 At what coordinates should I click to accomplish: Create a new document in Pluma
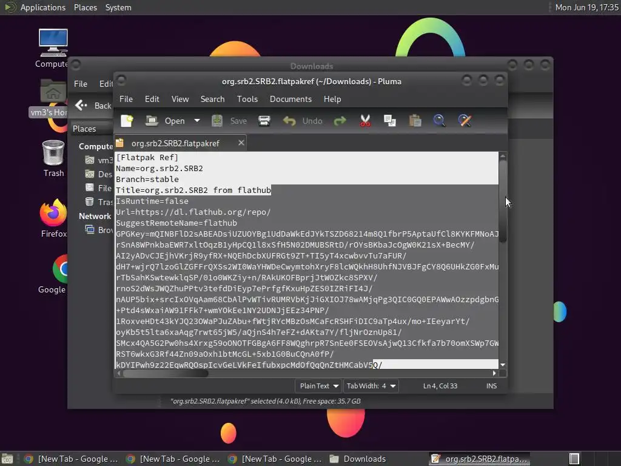[x=127, y=121]
